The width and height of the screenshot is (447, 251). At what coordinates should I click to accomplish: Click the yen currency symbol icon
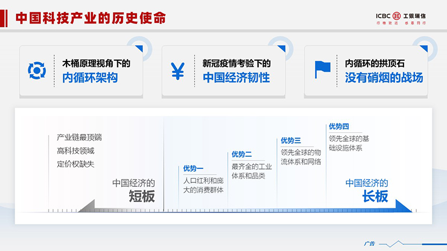tap(178, 71)
